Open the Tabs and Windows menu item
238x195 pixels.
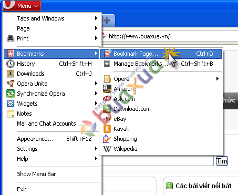(x=53, y=18)
